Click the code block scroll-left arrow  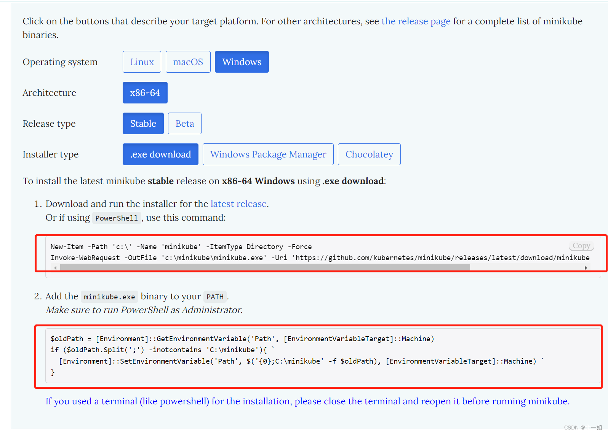(x=55, y=268)
